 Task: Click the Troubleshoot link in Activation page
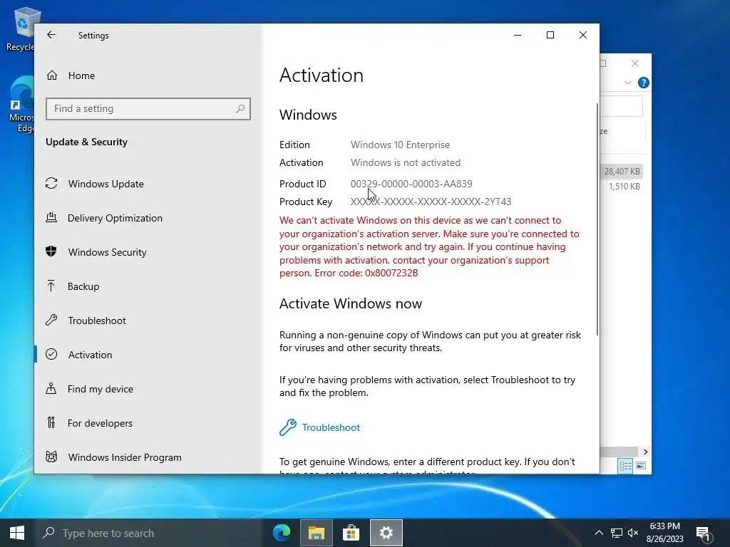(x=331, y=427)
